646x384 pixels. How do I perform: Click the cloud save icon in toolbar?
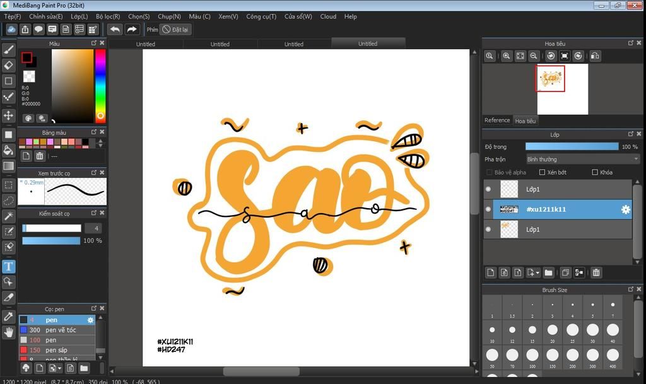click(11, 29)
